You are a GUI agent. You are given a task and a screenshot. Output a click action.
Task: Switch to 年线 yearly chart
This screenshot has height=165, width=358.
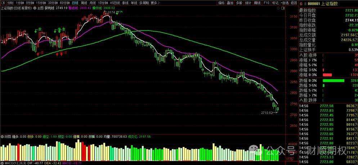click(134, 3)
